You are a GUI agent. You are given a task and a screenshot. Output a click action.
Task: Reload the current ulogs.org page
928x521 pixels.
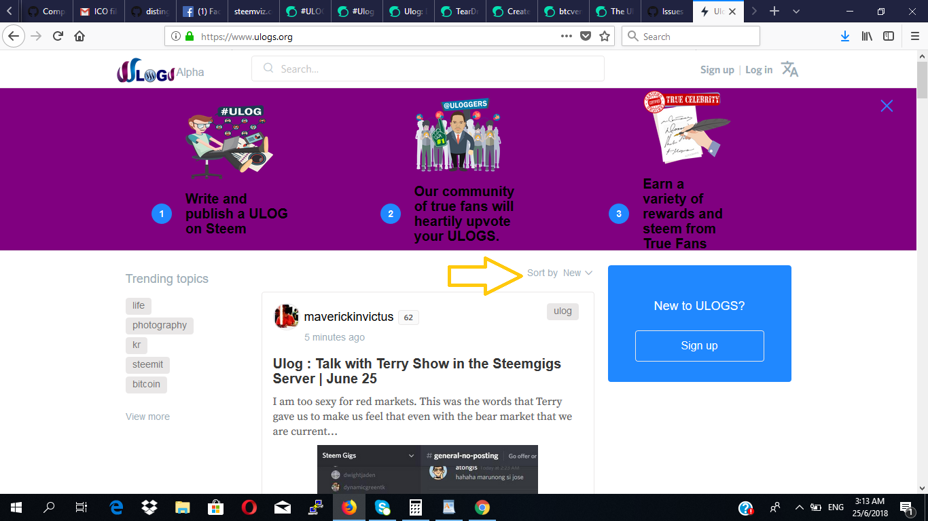58,37
